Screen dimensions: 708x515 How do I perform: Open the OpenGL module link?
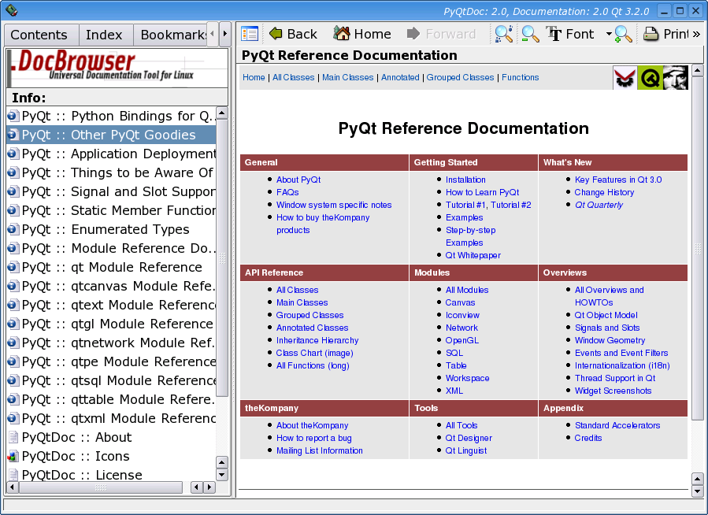tap(462, 340)
